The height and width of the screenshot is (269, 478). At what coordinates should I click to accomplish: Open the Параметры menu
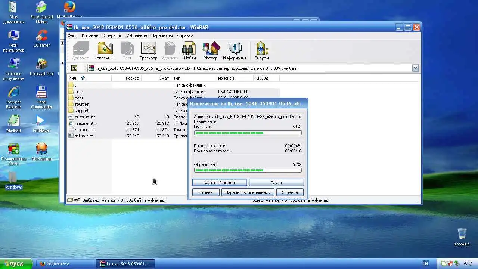(162, 35)
